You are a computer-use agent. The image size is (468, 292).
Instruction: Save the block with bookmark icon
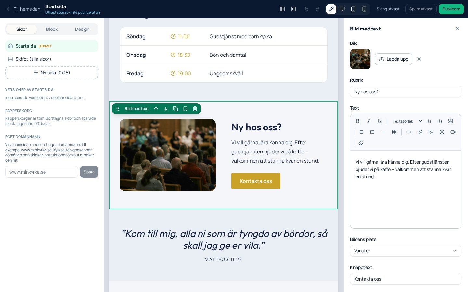click(185, 109)
